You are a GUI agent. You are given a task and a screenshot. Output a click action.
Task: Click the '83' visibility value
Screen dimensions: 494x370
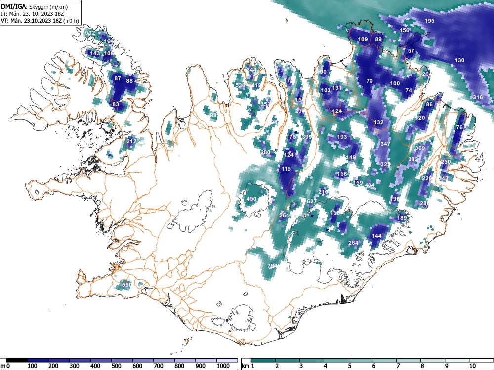point(116,104)
